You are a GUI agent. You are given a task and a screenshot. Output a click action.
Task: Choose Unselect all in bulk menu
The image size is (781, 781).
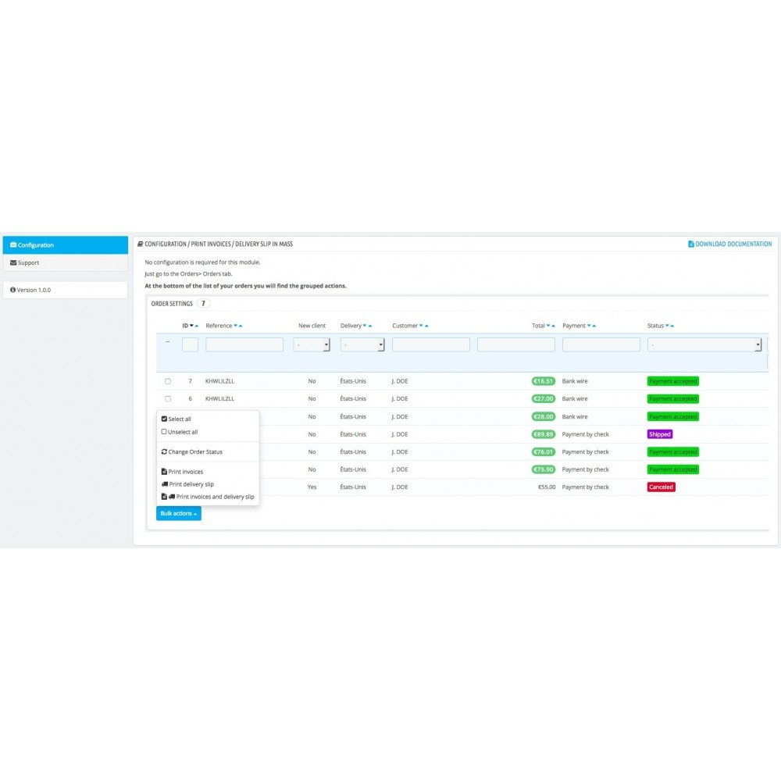180,432
